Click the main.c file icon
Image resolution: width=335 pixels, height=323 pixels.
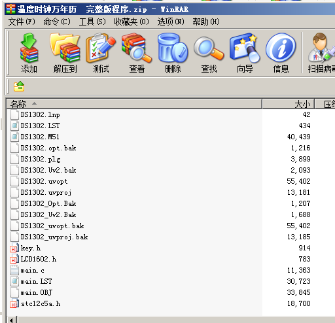click(x=14, y=270)
